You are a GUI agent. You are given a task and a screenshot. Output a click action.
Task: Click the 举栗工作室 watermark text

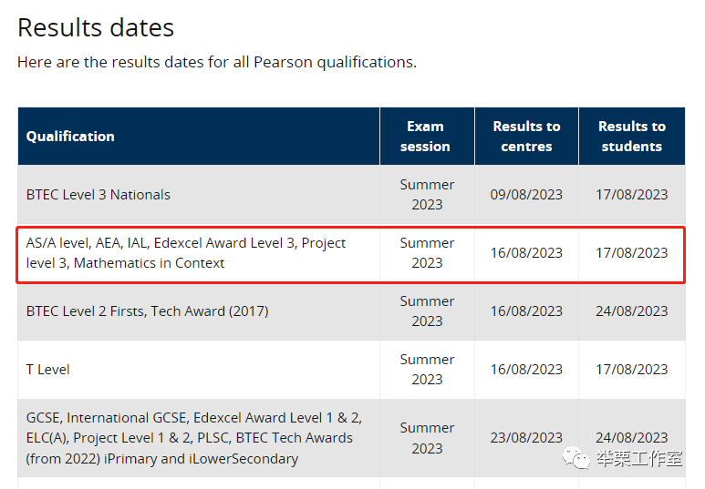(639, 458)
